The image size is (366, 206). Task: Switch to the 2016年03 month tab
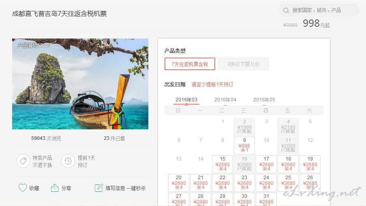186,100
